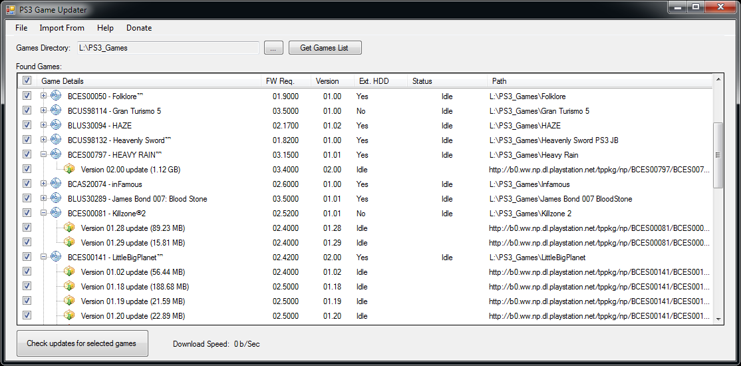
Task: Click the vertical scrollbar thumb in the games list
Action: coord(718,155)
